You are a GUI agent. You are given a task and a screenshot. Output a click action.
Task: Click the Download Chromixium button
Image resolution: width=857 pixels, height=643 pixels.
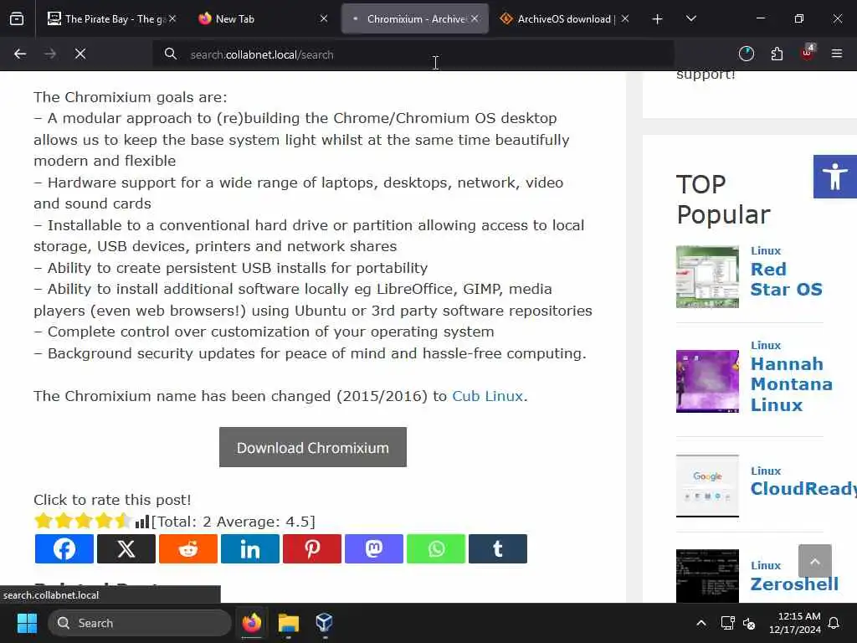tap(313, 447)
